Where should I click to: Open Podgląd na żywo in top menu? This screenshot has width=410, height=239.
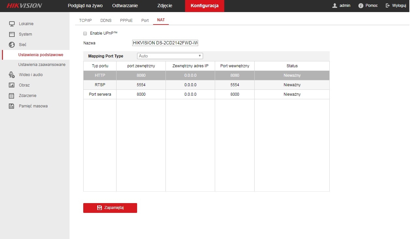pyautogui.click(x=85, y=6)
